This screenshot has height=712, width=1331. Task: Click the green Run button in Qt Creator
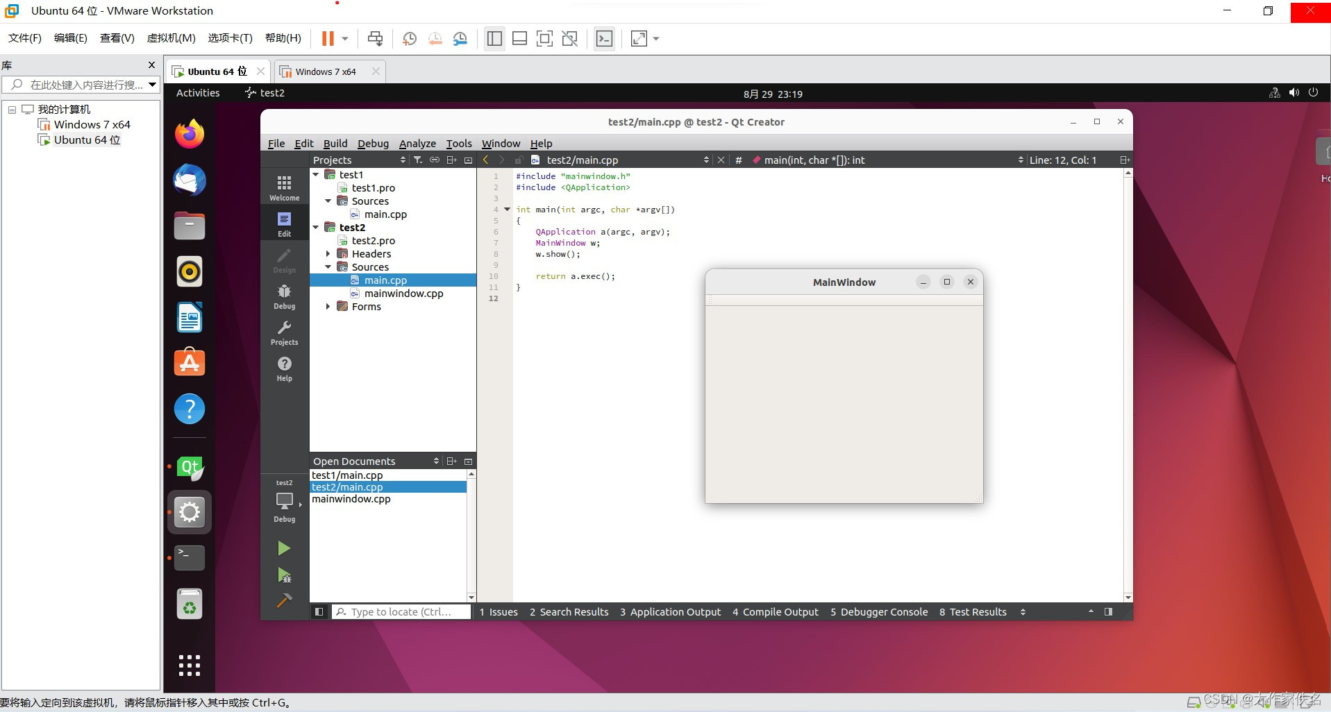(283, 549)
